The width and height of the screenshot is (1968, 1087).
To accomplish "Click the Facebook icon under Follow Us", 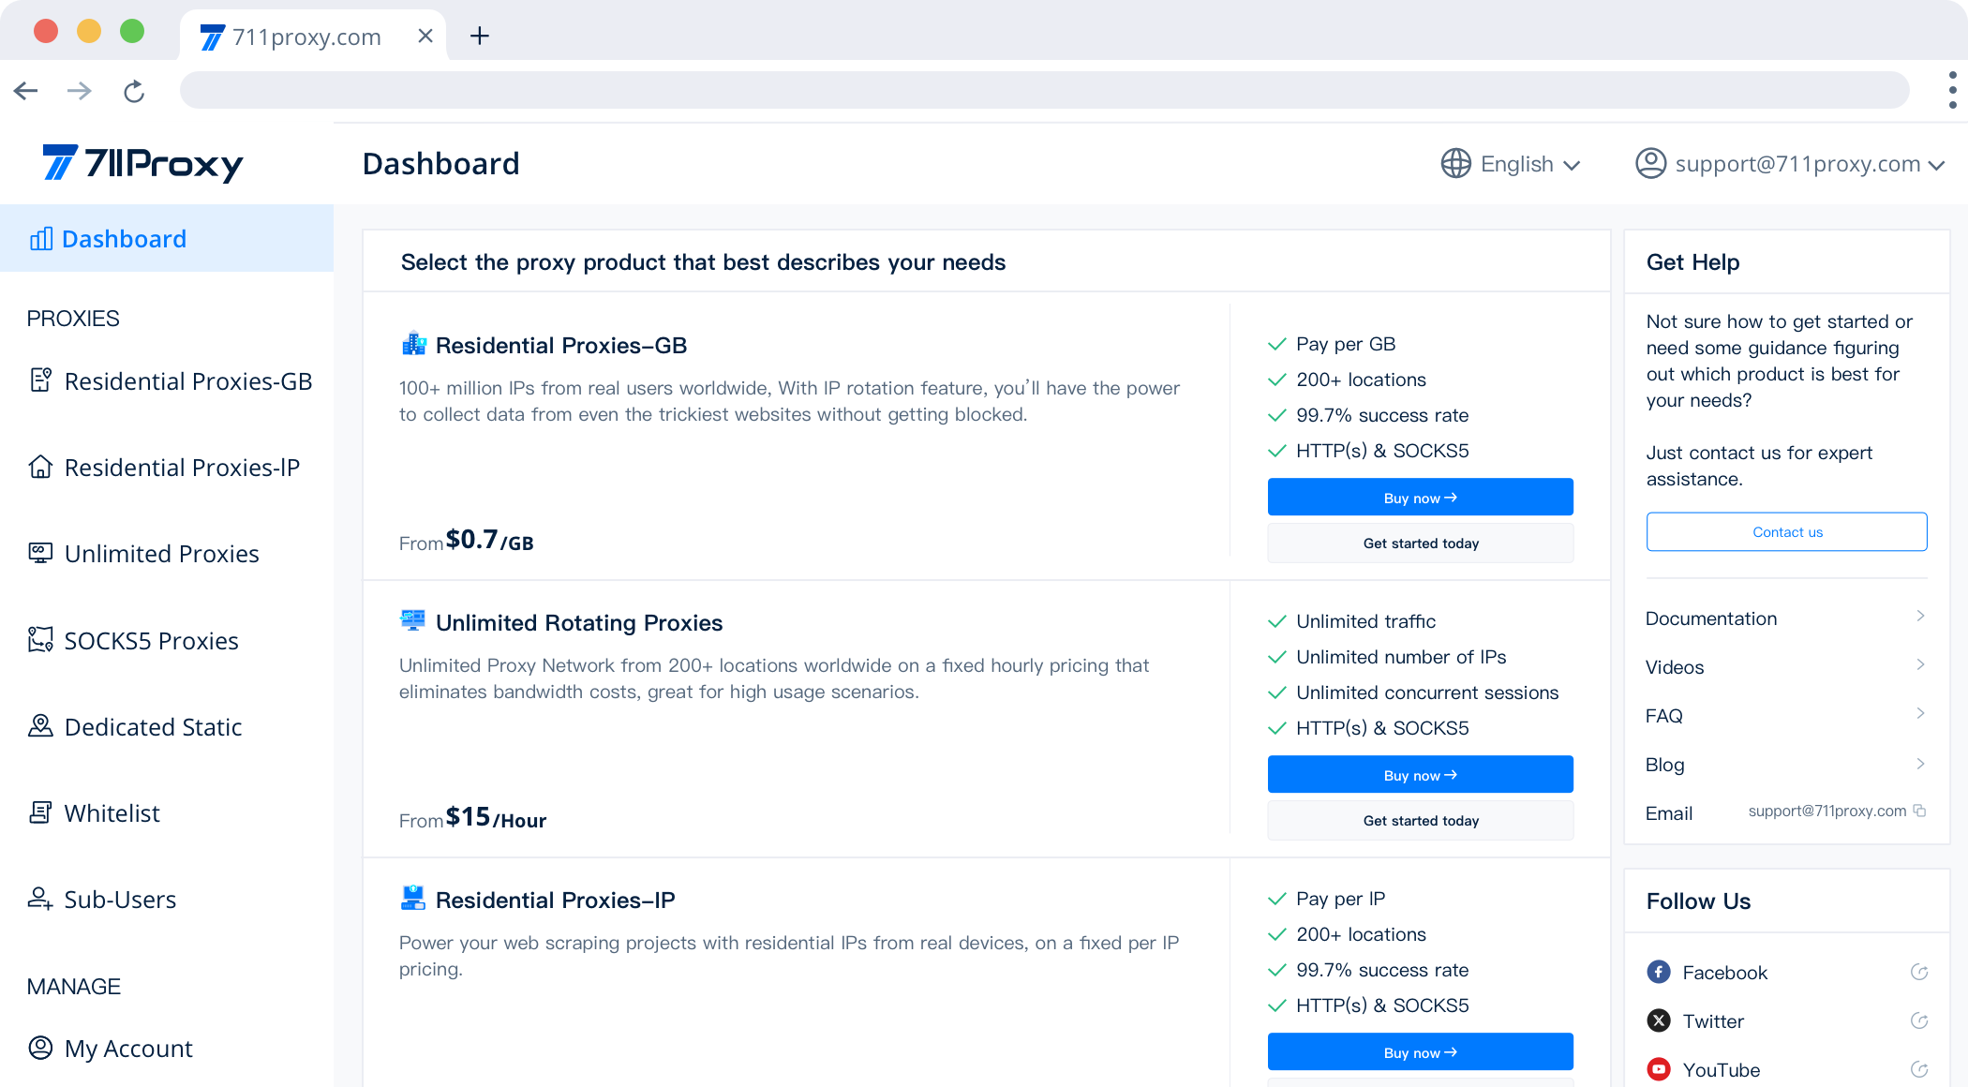I will [1658, 972].
